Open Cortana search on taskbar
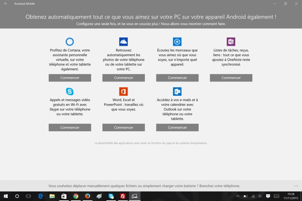Screen dimensions: 302x201 pos(17,196)
